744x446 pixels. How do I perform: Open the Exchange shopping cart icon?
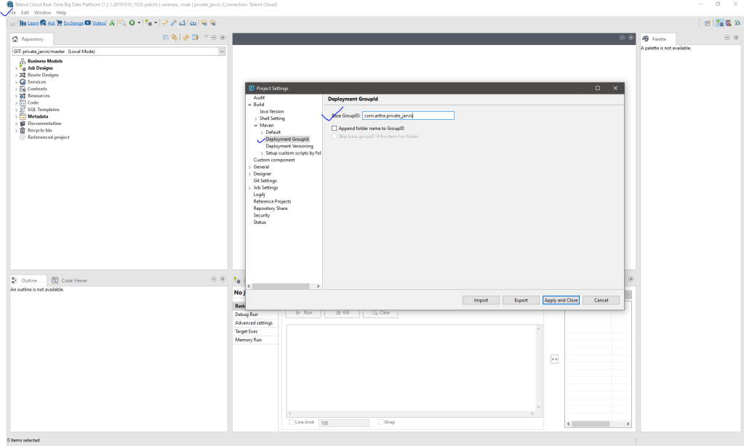tap(60, 23)
